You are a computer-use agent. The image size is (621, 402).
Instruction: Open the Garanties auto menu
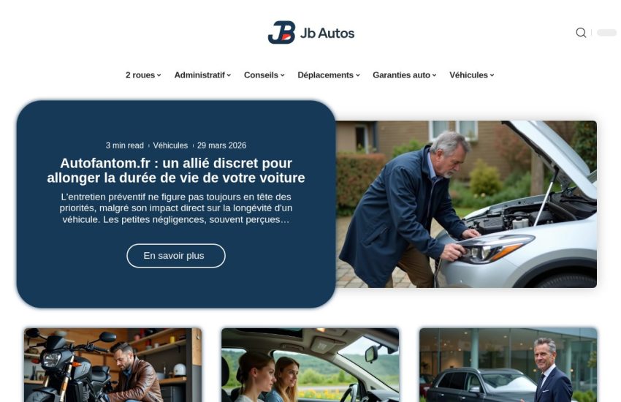(x=404, y=75)
